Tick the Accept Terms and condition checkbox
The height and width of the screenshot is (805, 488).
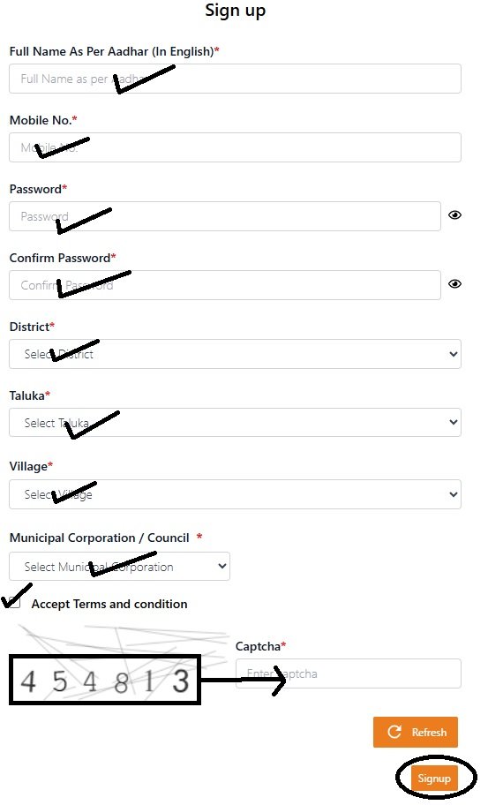pyautogui.click(x=14, y=603)
